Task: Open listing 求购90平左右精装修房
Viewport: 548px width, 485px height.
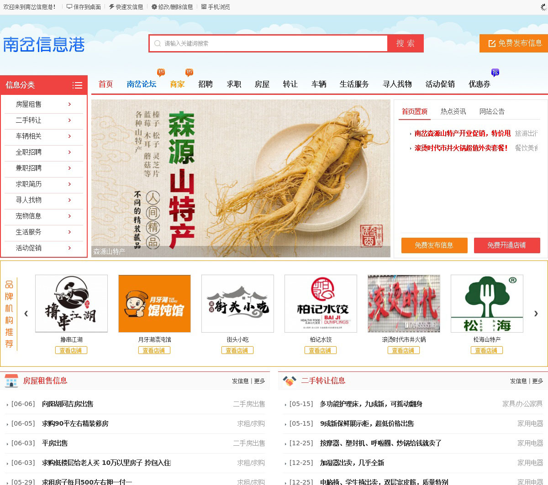Action: pos(75,424)
